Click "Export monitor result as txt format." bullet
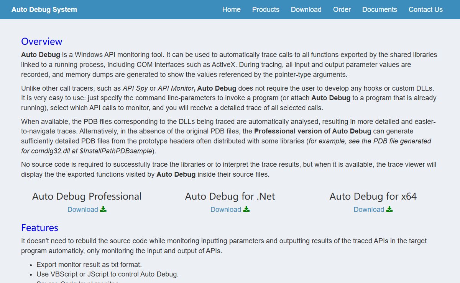The image size is (460, 283). click(x=89, y=264)
